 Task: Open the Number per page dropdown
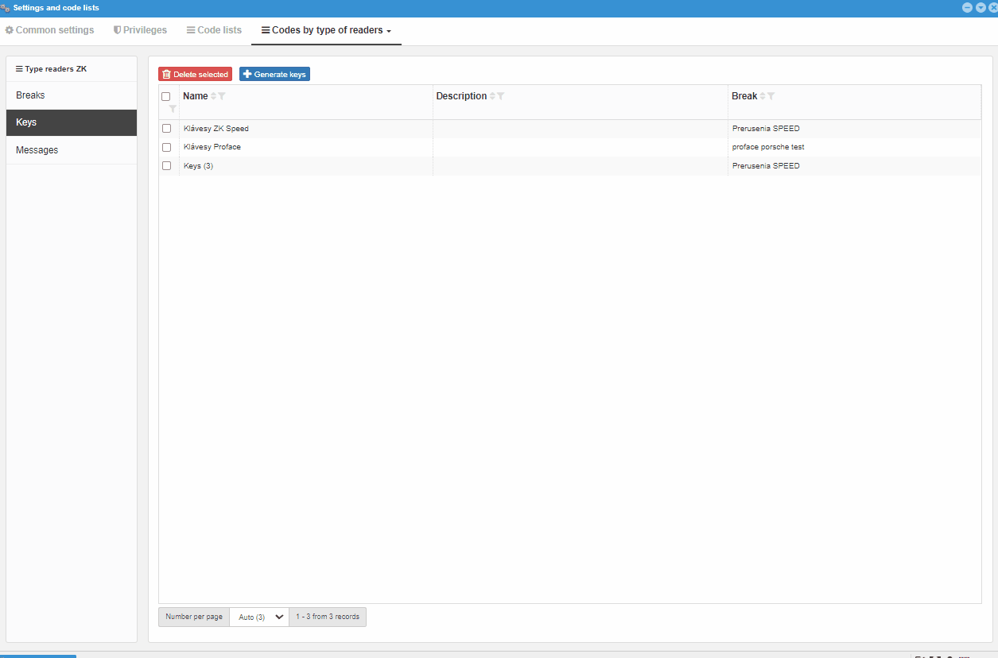259,617
